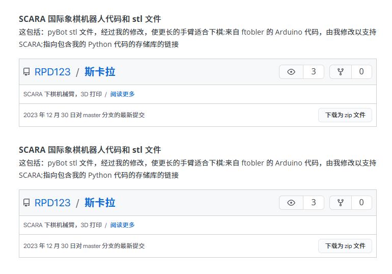Open 斯卡拉 repository link in second card

pos(100,203)
